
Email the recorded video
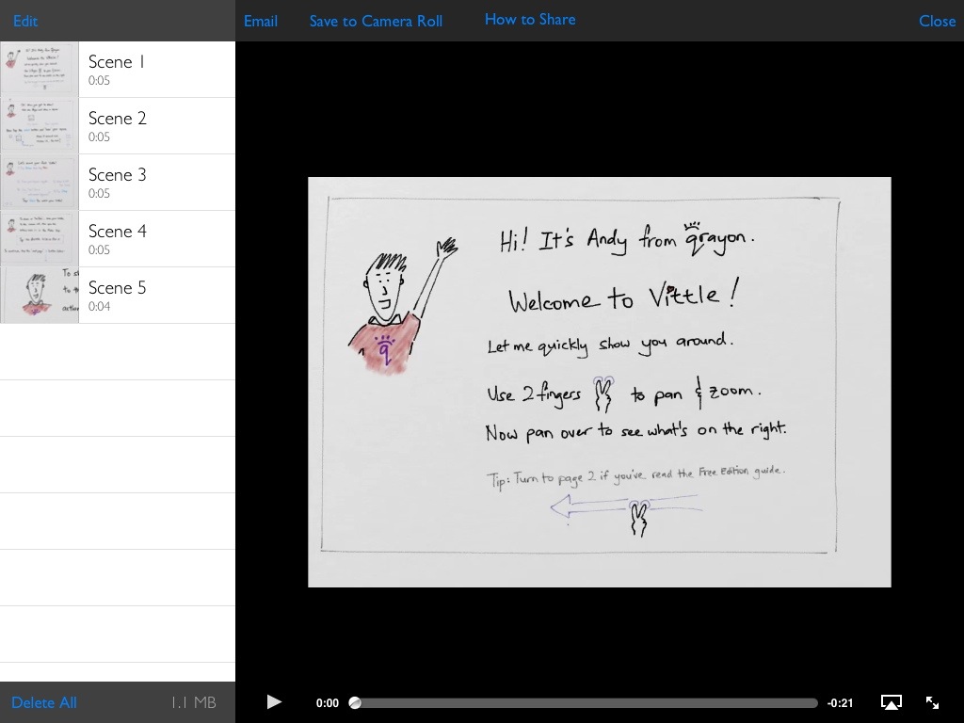point(261,21)
